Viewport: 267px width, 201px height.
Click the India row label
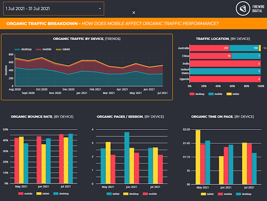tap(186, 64)
